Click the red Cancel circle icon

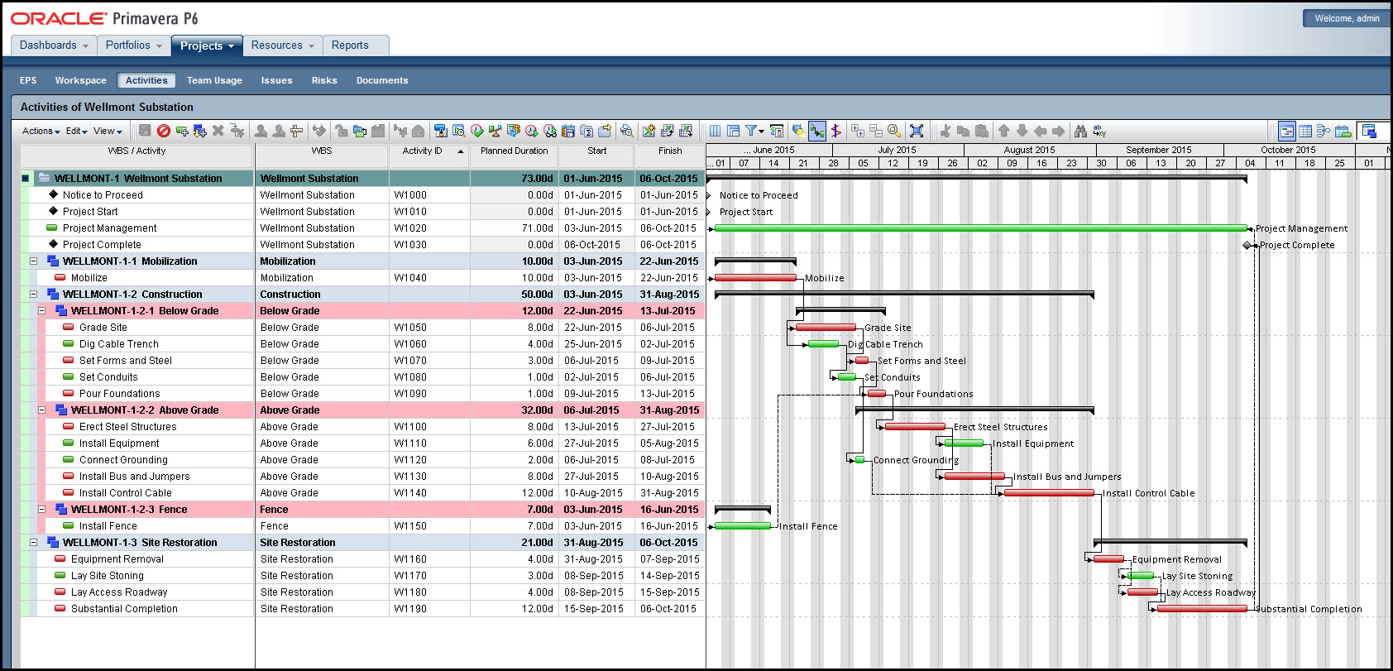(163, 131)
